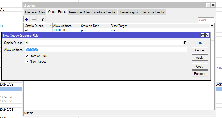Toggle Store on Disk checkbox
The width and height of the screenshot is (222, 118).
[x=27, y=56]
